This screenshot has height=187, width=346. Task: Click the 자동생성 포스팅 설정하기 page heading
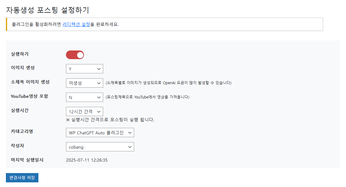coord(47,10)
